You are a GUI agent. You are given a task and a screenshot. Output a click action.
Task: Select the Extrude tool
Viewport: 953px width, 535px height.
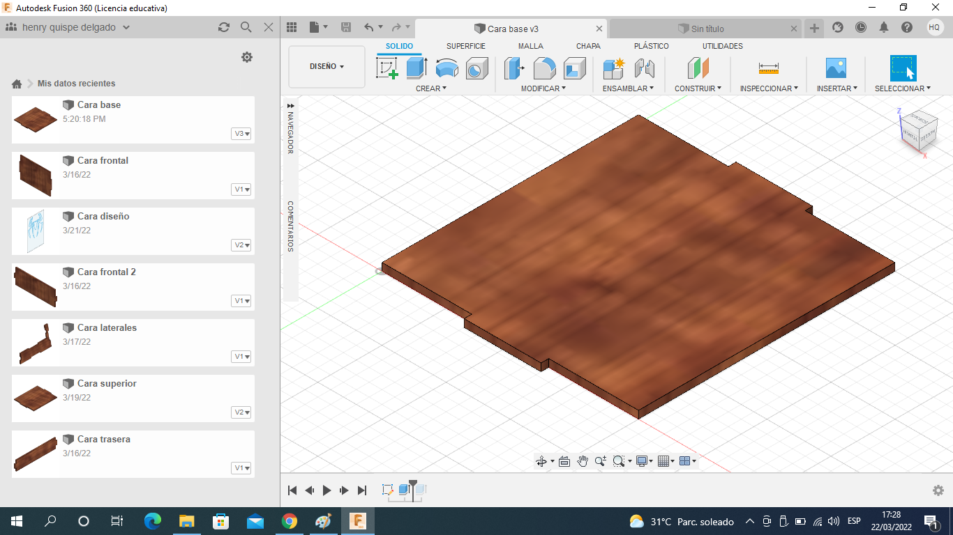[417, 68]
